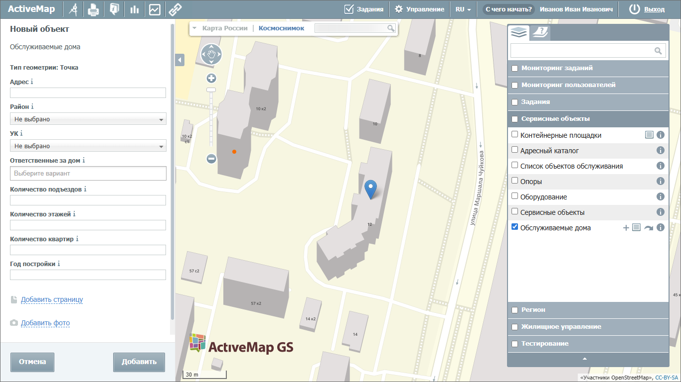
Task: Click the Добавить фото link
Action: point(45,323)
